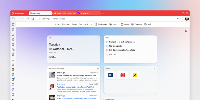
Task: Open the Home speed dial group
Action: pyautogui.click(x=57, y=24)
